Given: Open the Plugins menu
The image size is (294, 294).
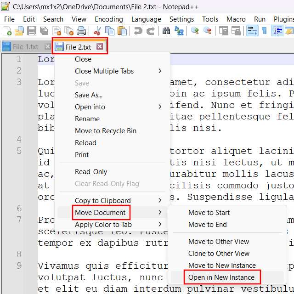Looking at the screenshot, I should 283,19.
